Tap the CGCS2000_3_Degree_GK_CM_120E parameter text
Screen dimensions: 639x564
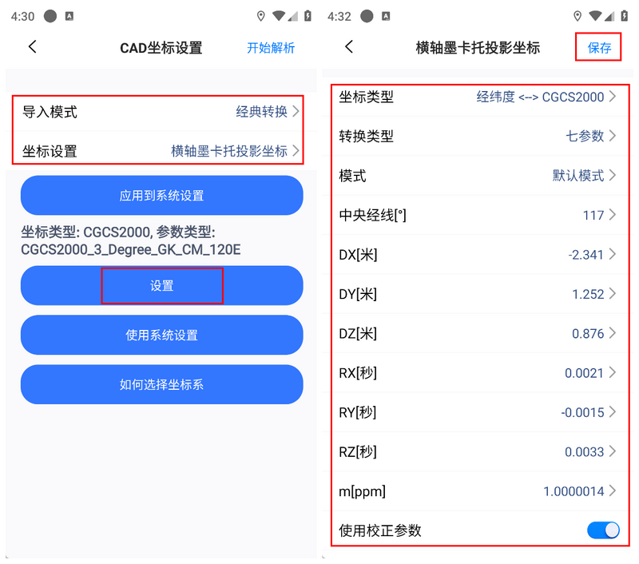(x=131, y=249)
